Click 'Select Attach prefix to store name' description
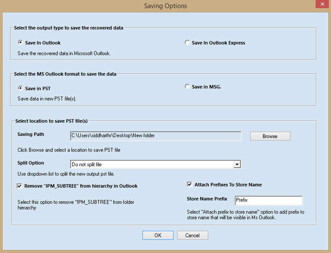Viewport: 331px width, 253px height. point(245,215)
